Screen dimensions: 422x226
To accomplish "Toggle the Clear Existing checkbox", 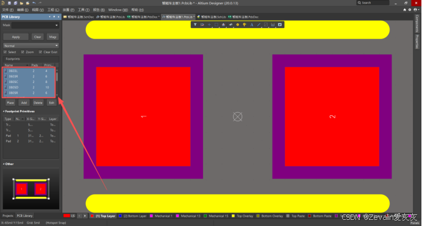I will point(40,52).
